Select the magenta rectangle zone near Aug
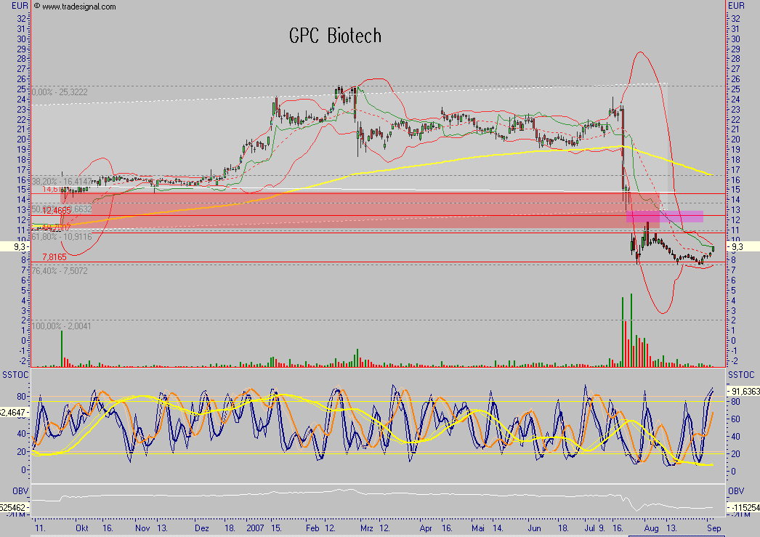 [x=665, y=217]
